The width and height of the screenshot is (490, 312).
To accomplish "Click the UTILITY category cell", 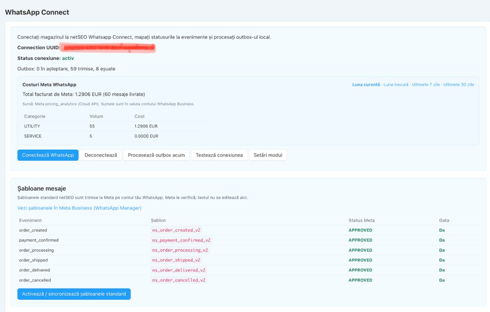I will pos(32,126).
